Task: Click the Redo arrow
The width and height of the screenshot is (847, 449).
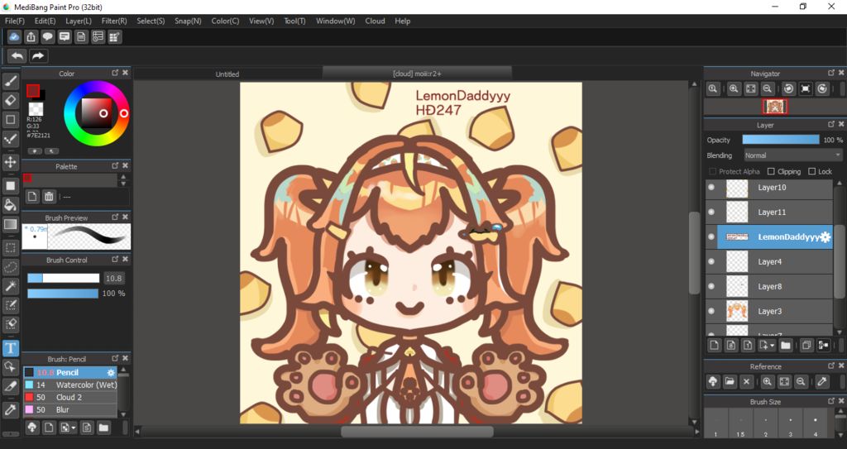Action: (x=38, y=55)
